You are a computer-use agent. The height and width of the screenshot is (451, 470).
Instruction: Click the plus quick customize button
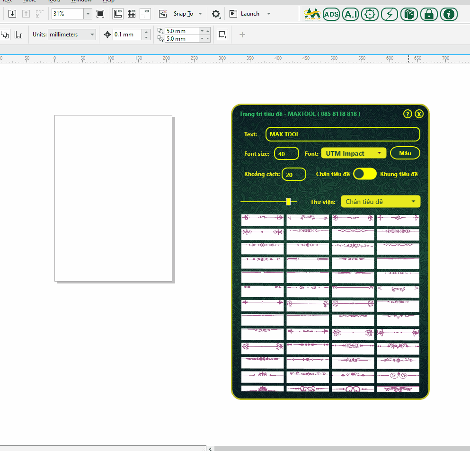tap(242, 35)
